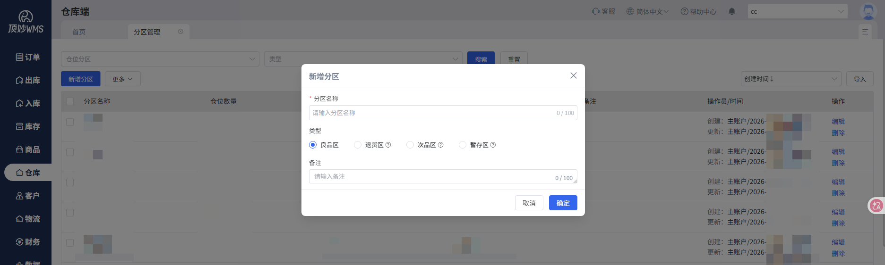Open the 物流 sidebar menu
The image size is (885, 265).
(27, 219)
